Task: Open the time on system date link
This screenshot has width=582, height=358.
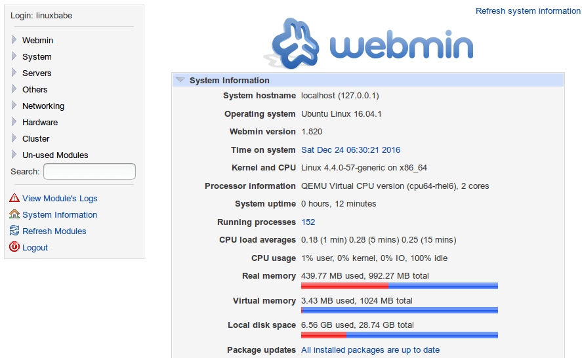Action: point(350,150)
